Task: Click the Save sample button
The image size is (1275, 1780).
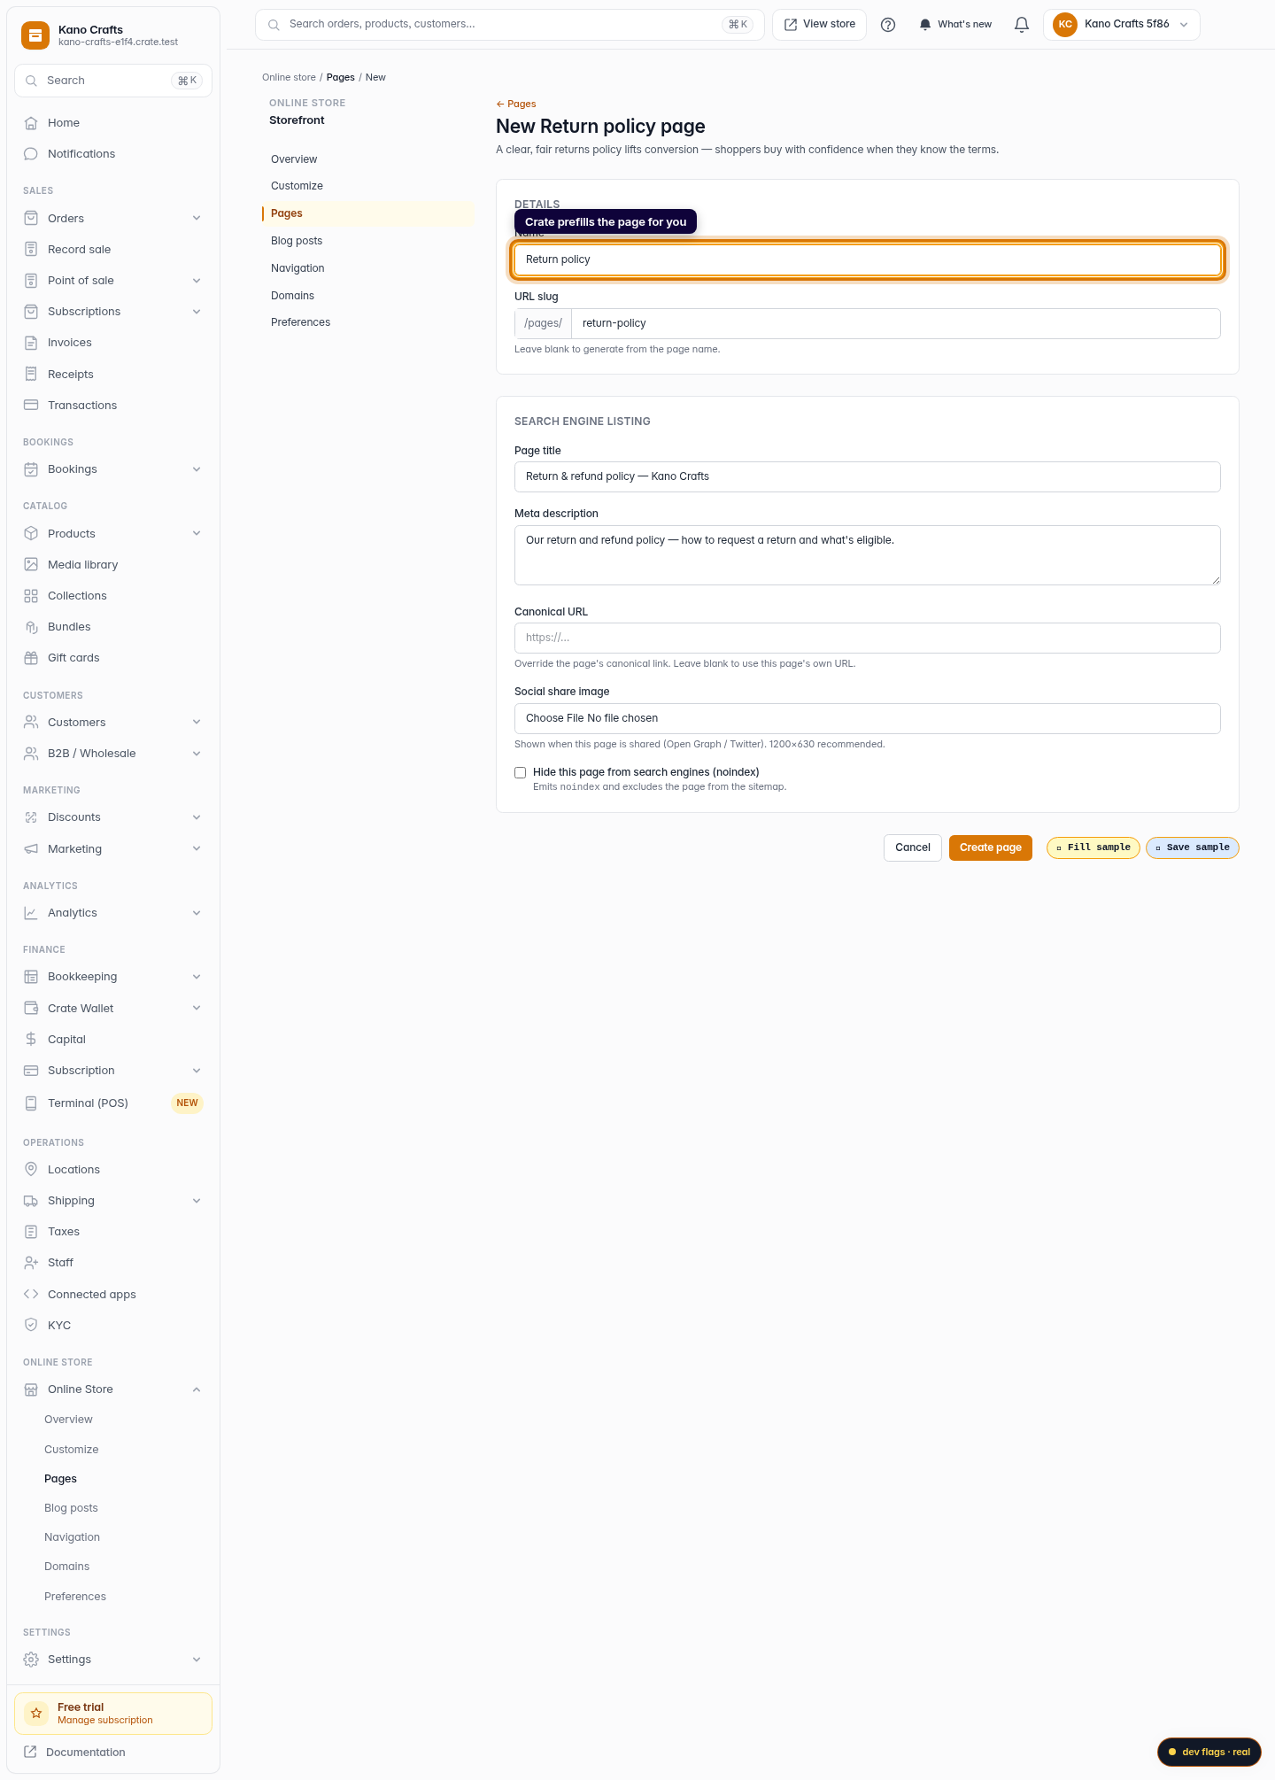Action: (1193, 847)
